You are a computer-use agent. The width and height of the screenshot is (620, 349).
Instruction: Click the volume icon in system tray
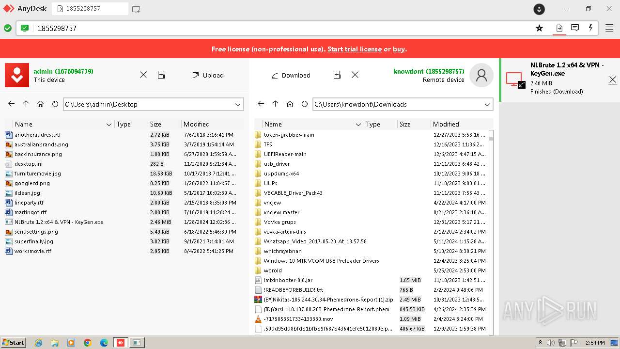point(551,343)
